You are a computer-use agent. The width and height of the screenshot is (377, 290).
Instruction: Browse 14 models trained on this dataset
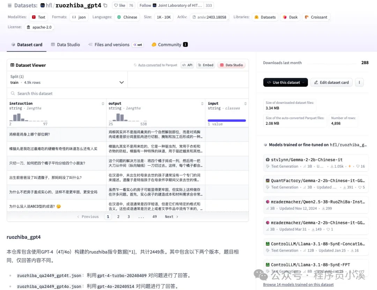(298, 284)
